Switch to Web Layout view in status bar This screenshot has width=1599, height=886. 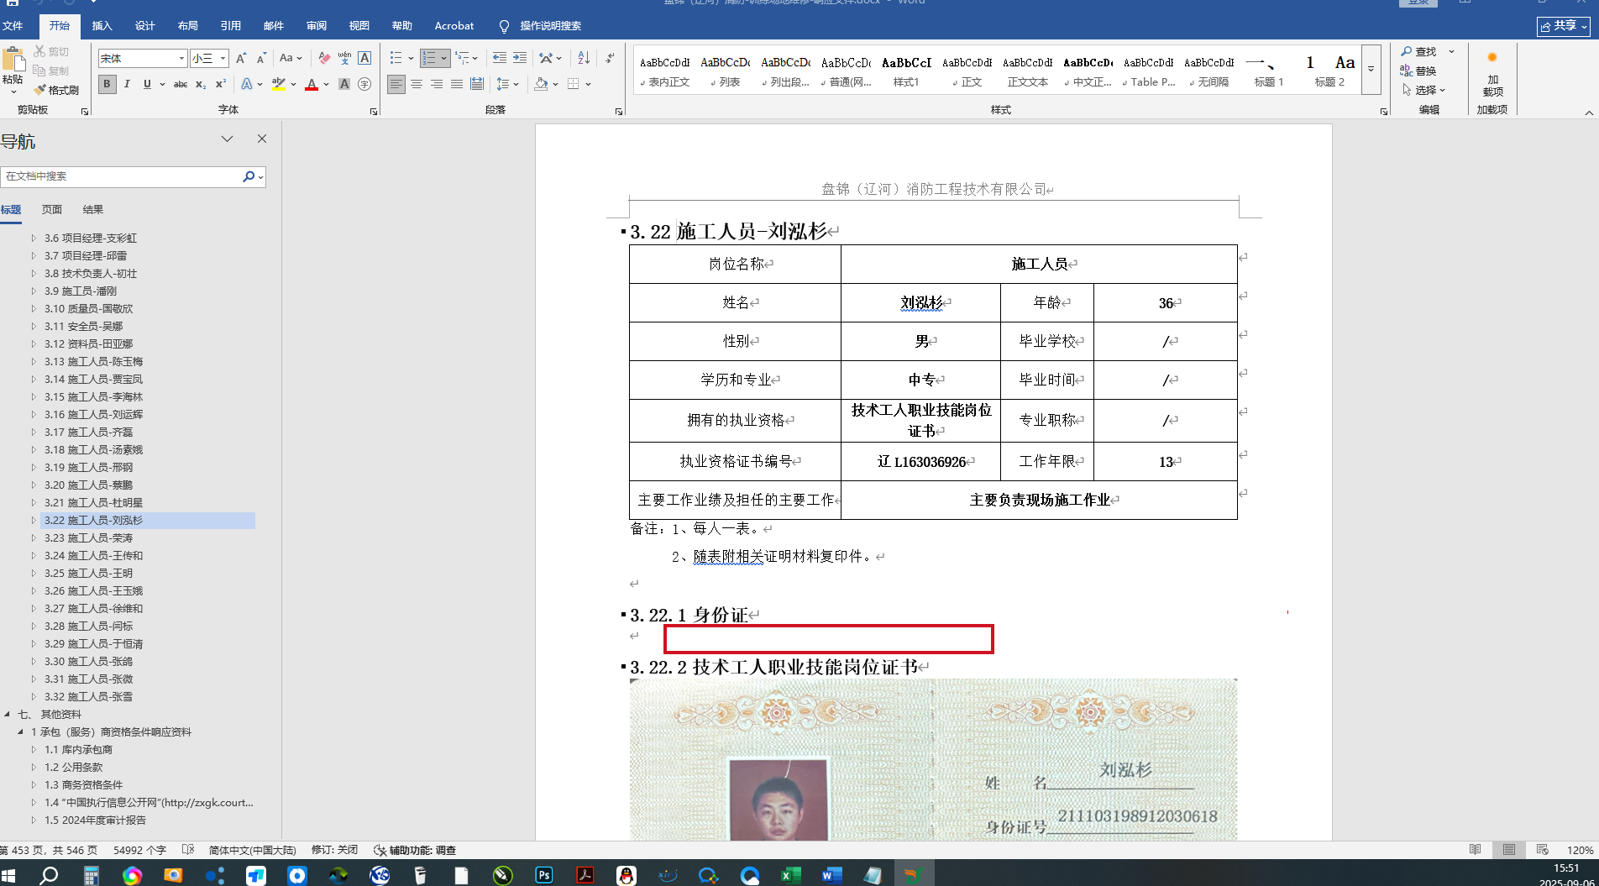[x=1543, y=850]
